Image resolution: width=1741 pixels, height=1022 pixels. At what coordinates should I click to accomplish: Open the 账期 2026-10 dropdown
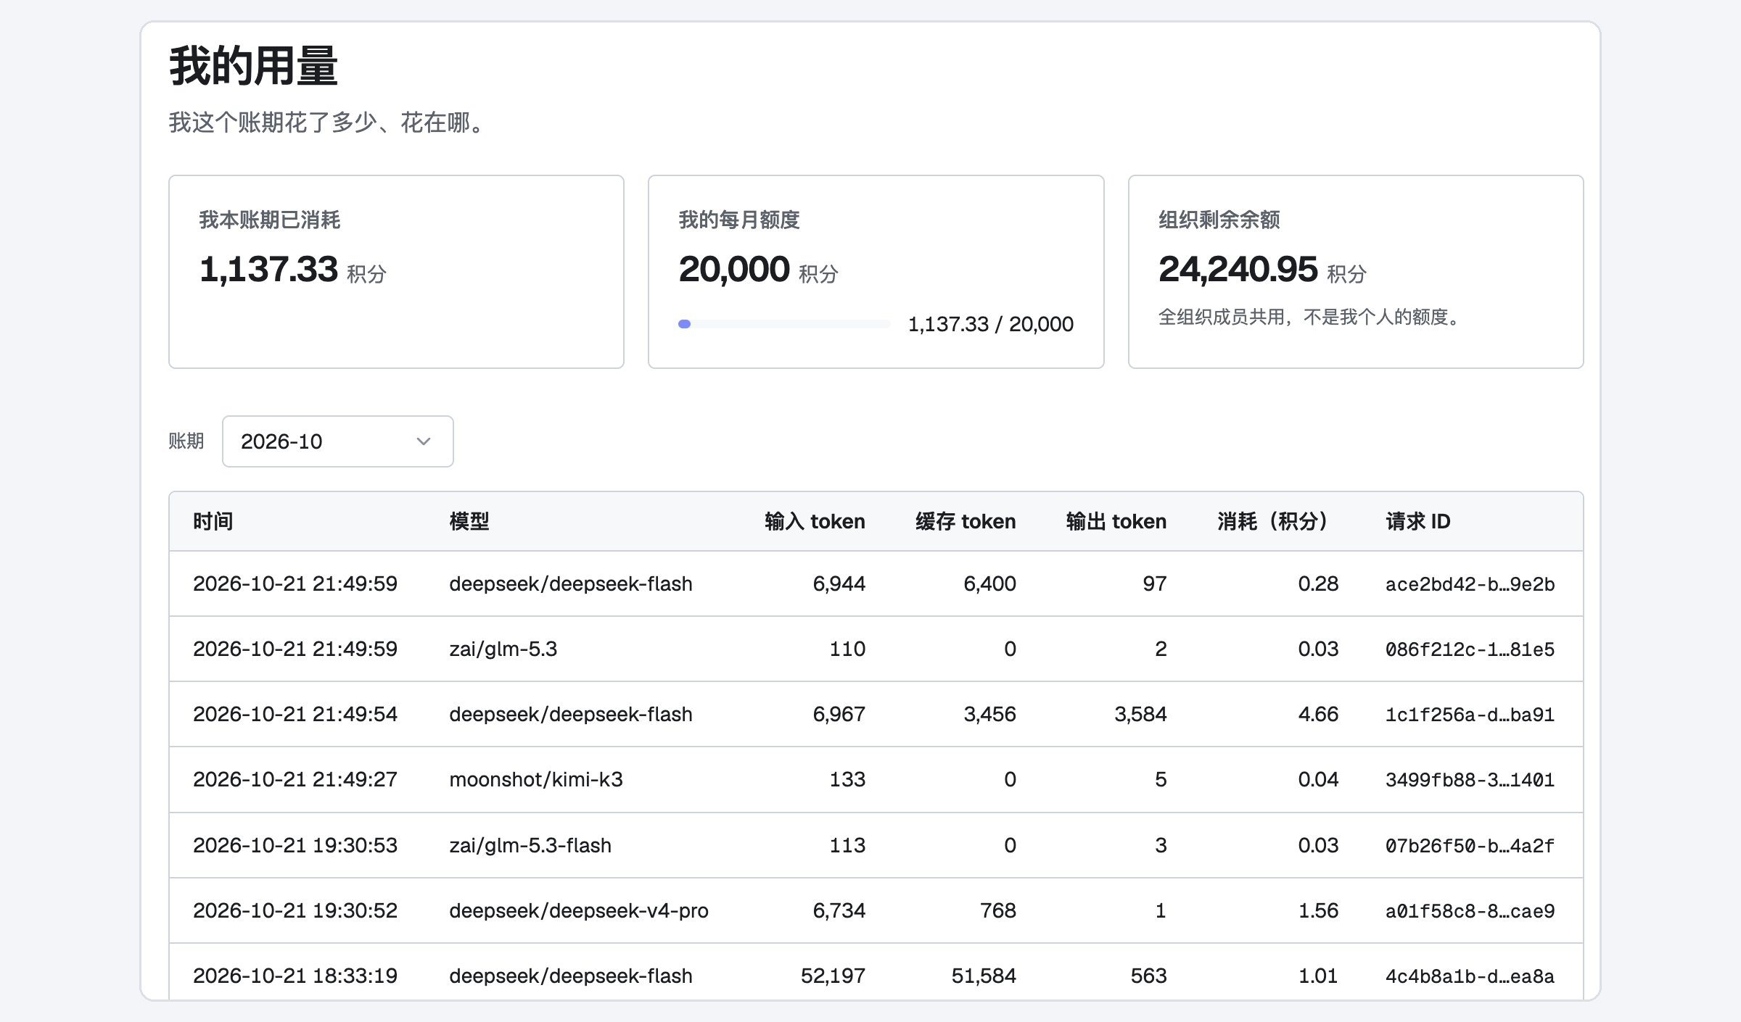pos(337,441)
